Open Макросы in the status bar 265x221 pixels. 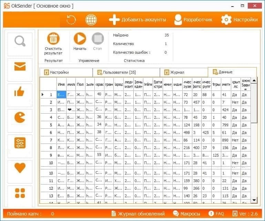[x=186, y=214]
